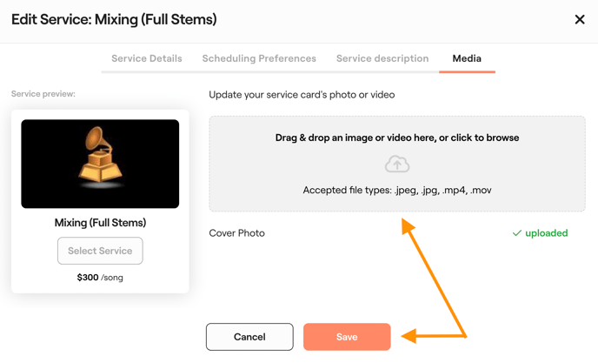
Task: Click the Service preview label
Action: click(x=43, y=94)
